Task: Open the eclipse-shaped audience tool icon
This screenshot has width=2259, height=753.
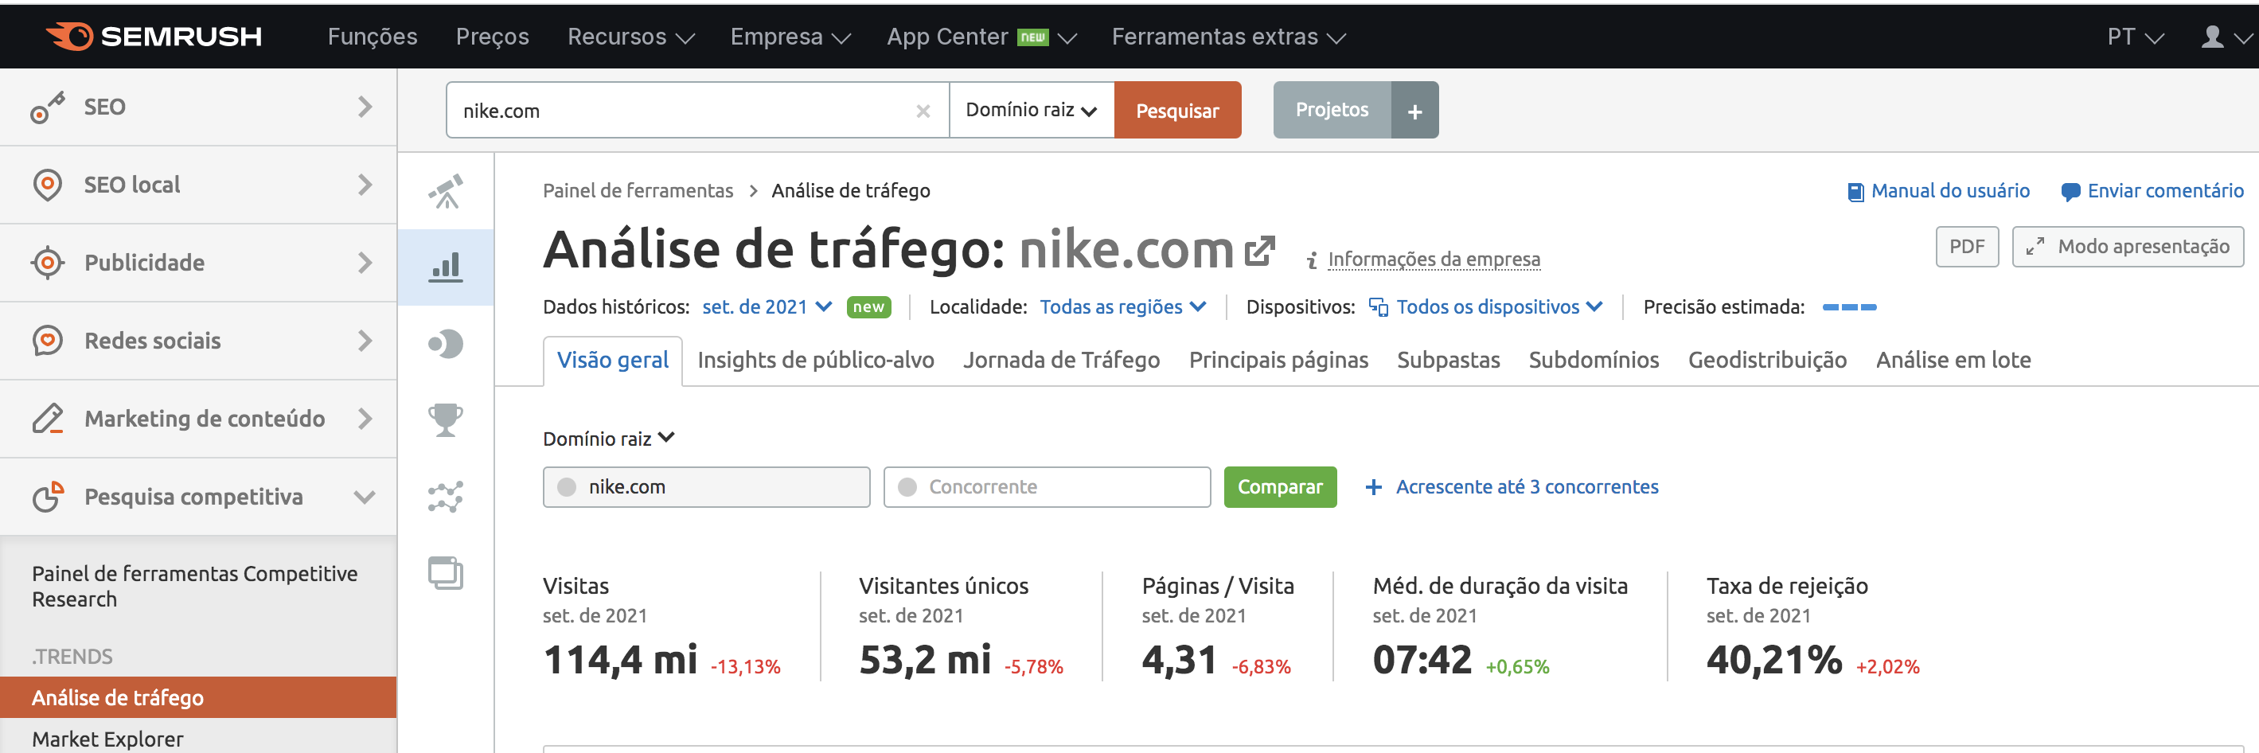Action: (447, 344)
